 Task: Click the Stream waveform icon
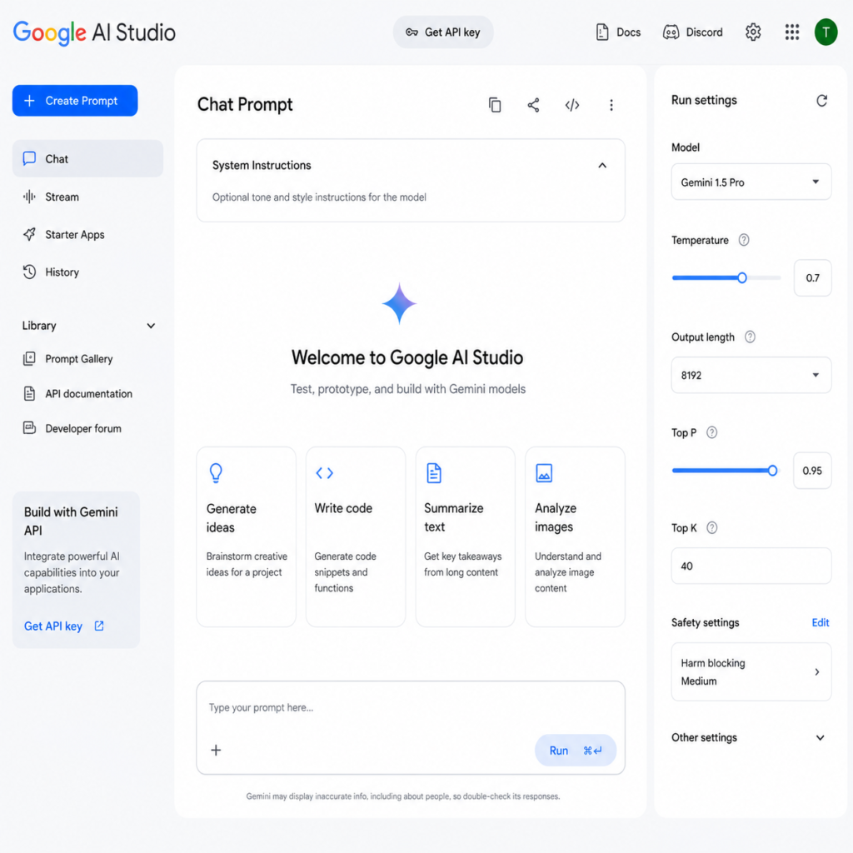(29, 197)
